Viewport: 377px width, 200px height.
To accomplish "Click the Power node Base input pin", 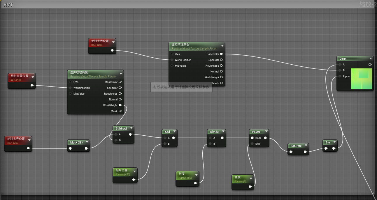I will click(252, 138).
